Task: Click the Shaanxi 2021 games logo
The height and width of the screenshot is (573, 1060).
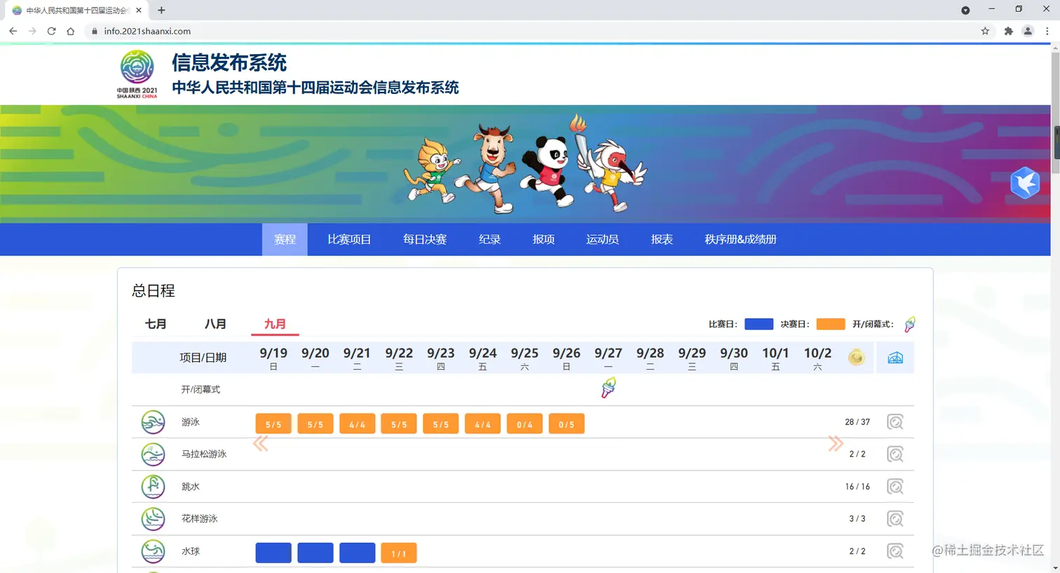Action: pyautogui.click(x=137, y=74)
